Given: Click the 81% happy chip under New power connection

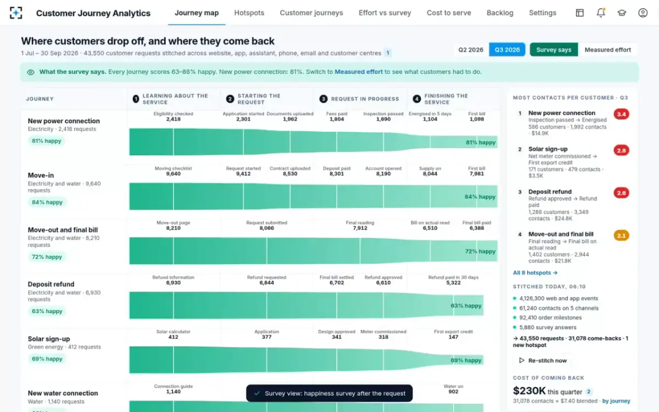Looking at the screenshot, I should point(46,141).
